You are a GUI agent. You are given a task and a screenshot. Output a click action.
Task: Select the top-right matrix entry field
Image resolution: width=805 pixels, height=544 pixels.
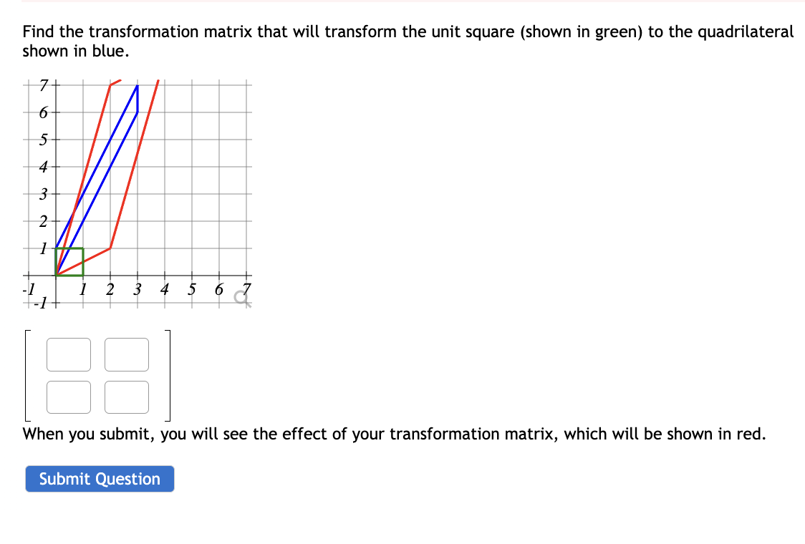[126, 354]
